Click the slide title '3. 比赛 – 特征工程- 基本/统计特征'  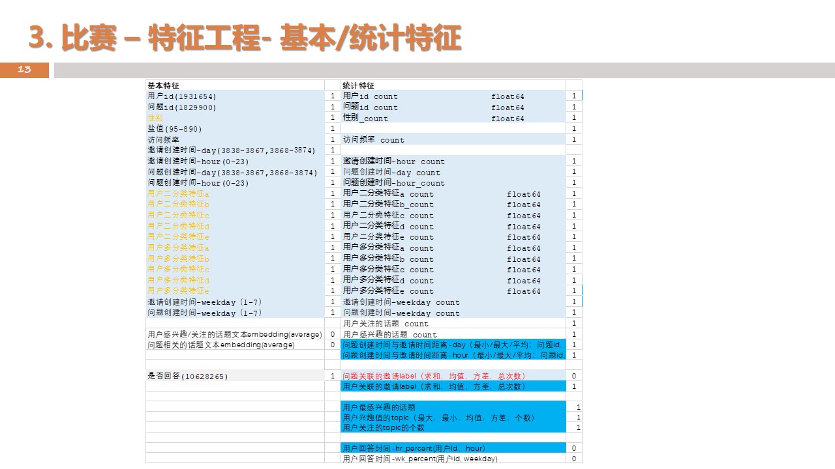[x=245, y=38]
